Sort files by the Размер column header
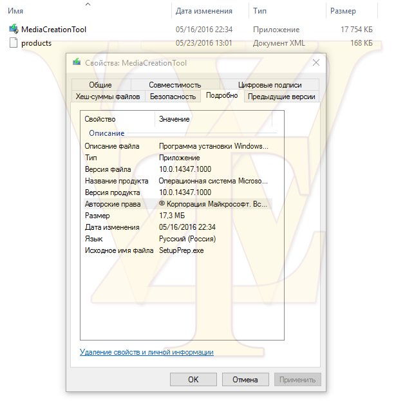The image size is (405, 401). [x=343, y=11]
